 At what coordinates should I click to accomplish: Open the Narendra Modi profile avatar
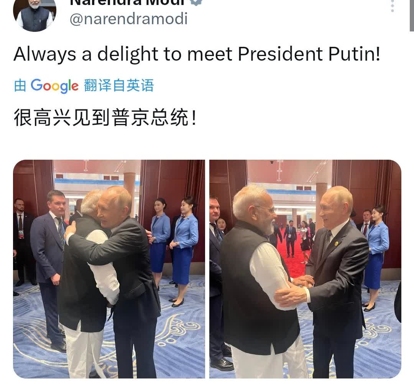pos(34,15)
